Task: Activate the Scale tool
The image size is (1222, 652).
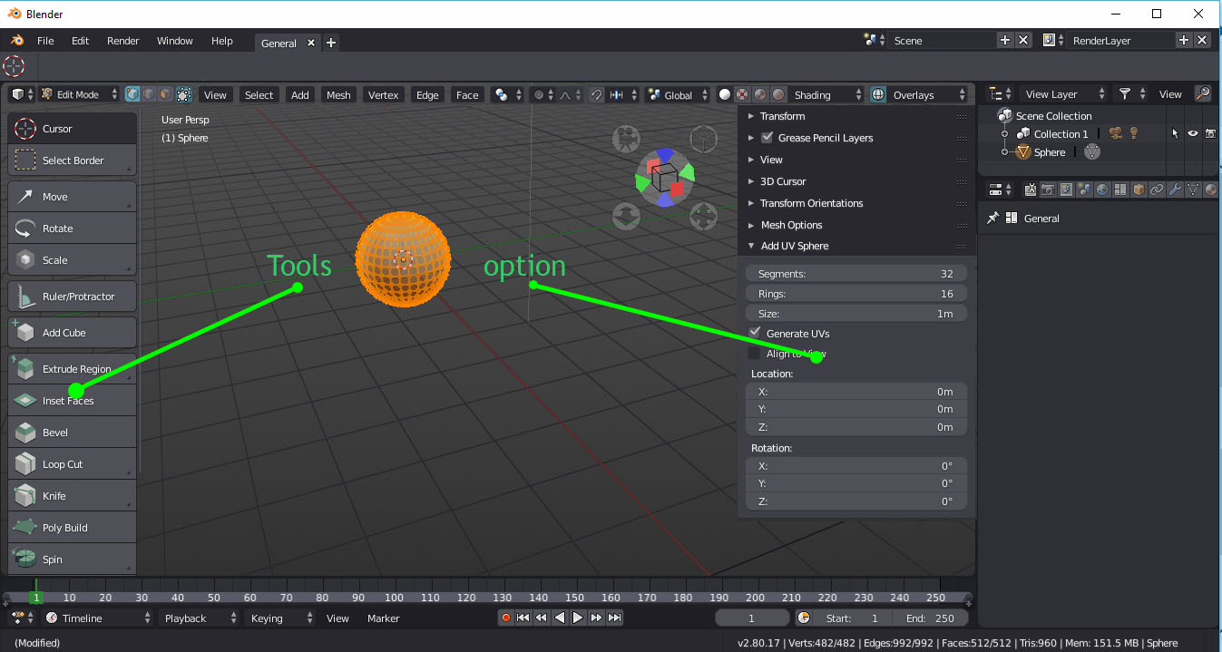Action: click(x=73, y=260)
